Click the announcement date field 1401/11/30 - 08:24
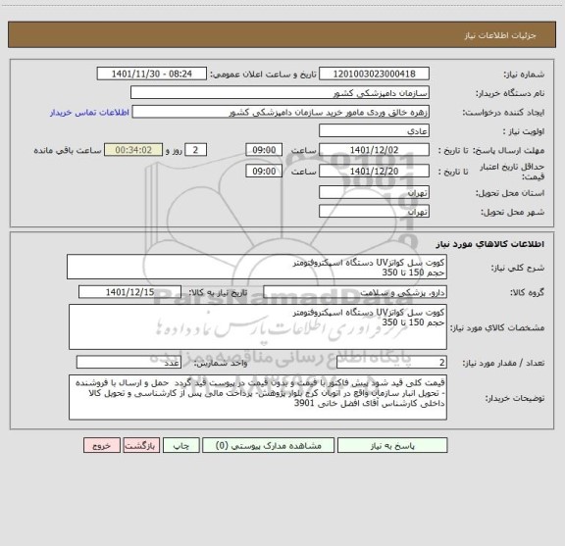The image size is (565, 546). click(x=152, y=74)
